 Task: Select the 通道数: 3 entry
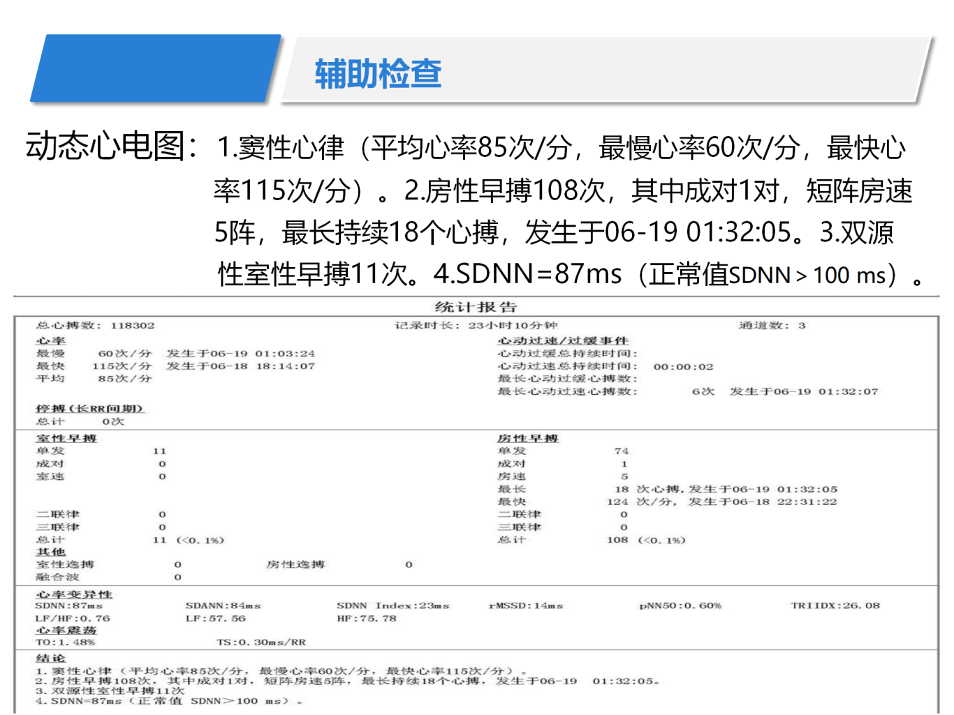(772, 326)
